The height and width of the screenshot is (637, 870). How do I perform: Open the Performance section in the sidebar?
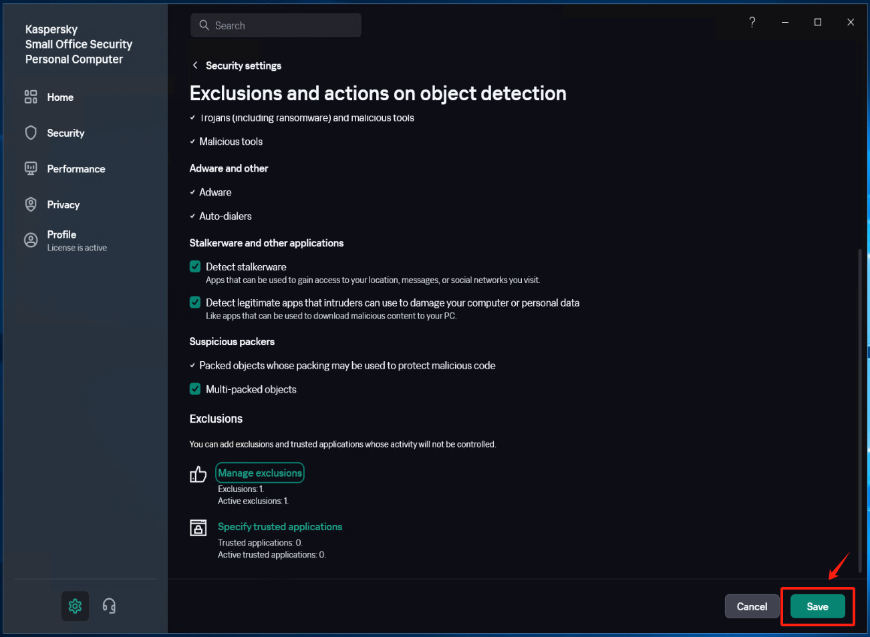[76, 169]
